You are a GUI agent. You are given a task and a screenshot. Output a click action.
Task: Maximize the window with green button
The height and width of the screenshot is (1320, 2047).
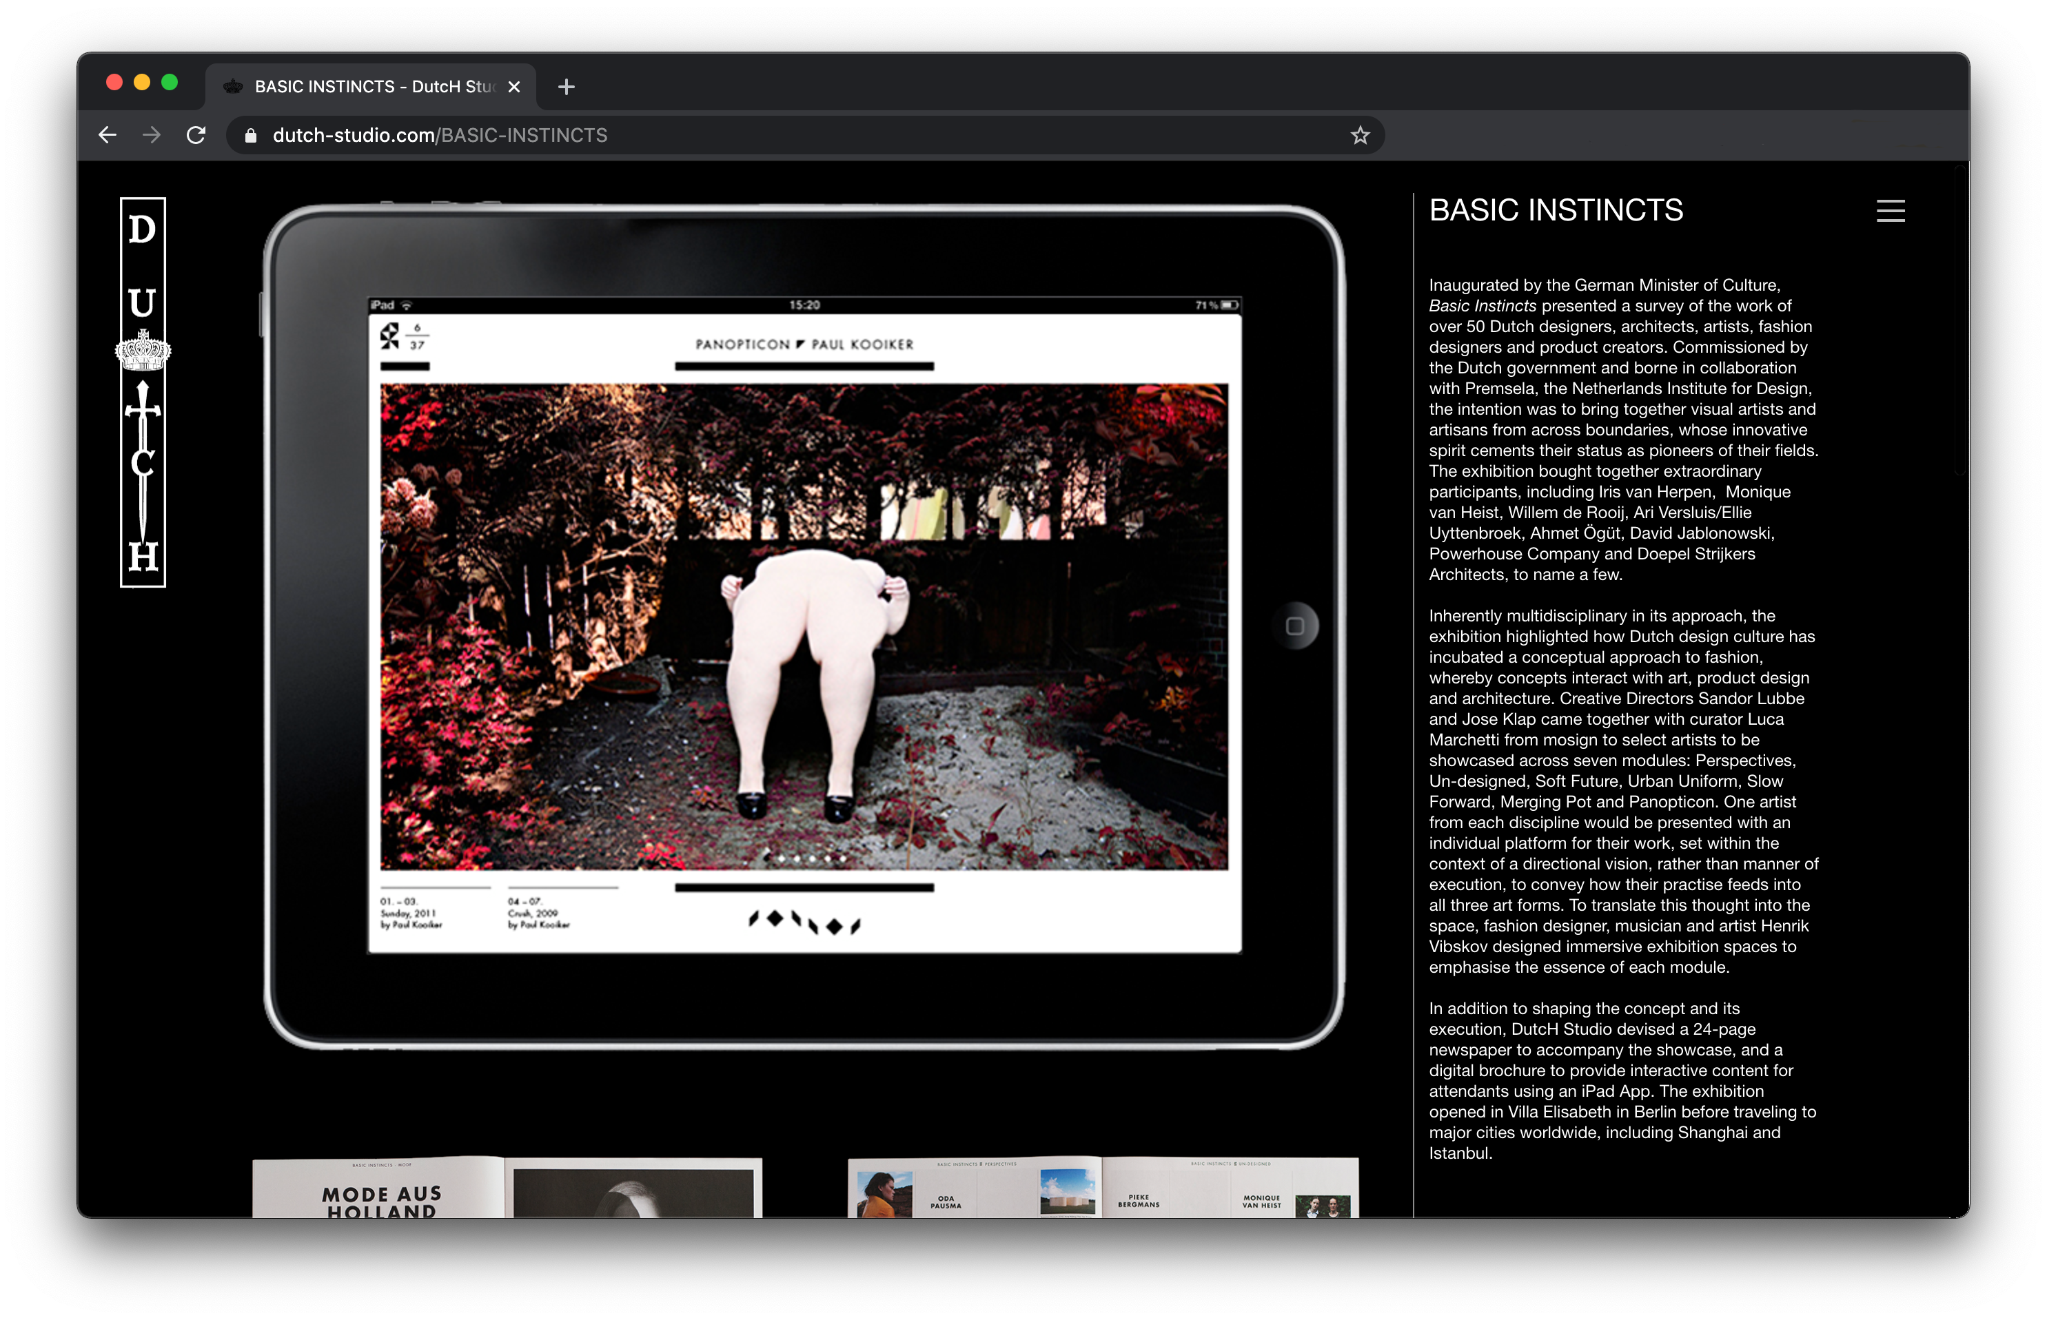[x=170, y=82]
